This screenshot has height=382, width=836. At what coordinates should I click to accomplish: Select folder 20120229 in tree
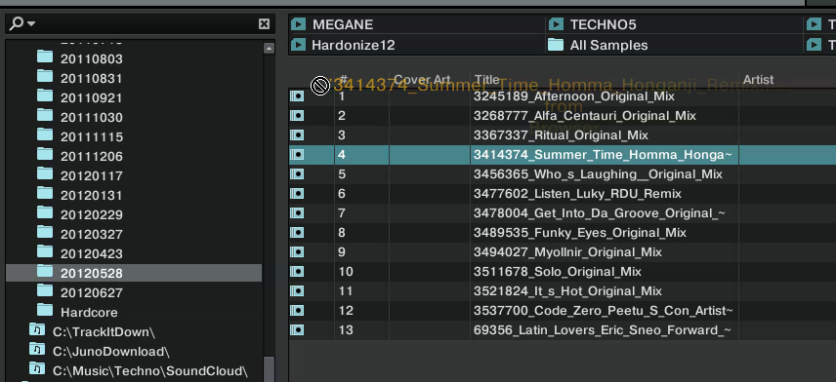point(91,215)
